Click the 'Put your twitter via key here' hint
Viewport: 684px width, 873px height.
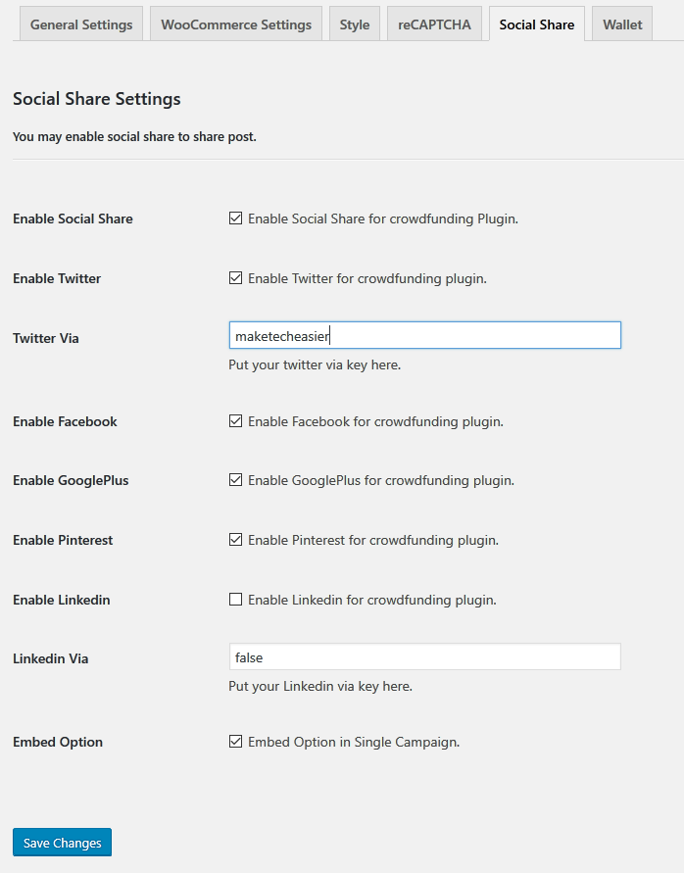click(310, 364)
